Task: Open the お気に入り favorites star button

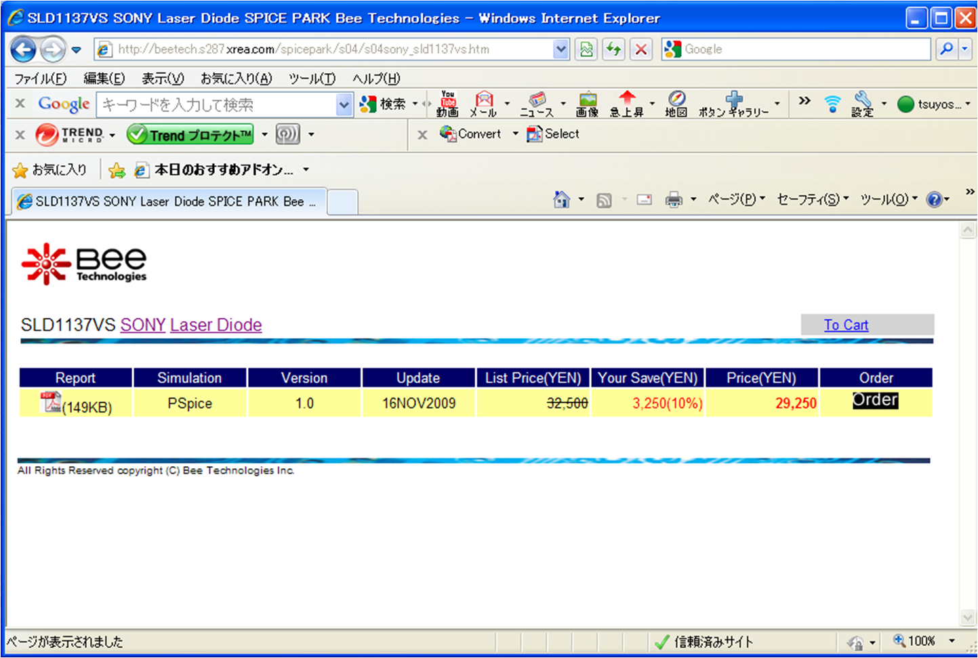Action: 49,169
